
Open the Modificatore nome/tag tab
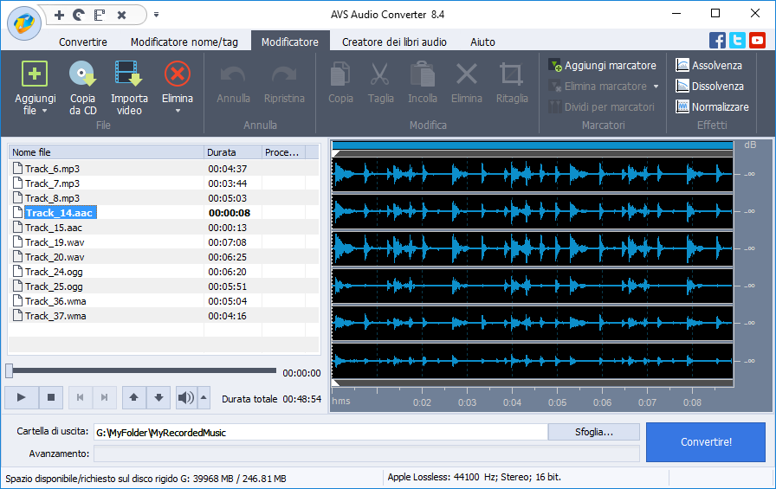184,42
